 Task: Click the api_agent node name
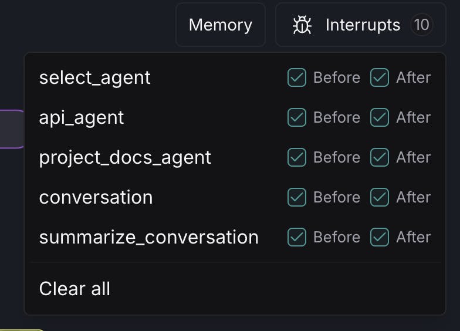click(82, 117)
